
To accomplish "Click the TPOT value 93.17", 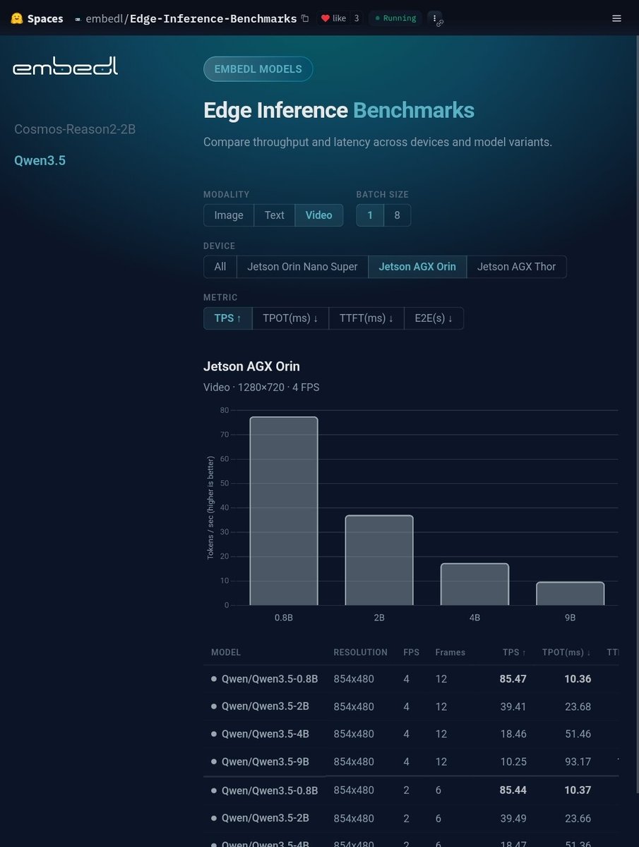I will (578, 762).
